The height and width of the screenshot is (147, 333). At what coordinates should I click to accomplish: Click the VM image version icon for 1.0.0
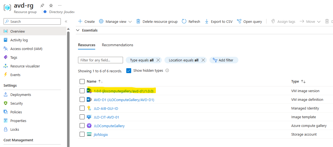pos(89,91)
